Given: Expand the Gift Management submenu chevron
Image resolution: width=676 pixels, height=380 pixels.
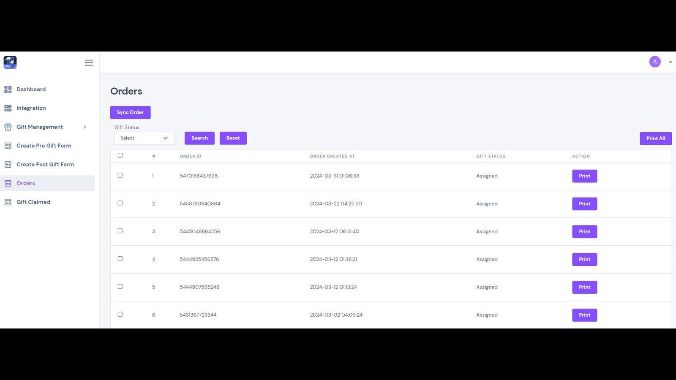Looking at the screenshot, I should (x=85, y=127).
